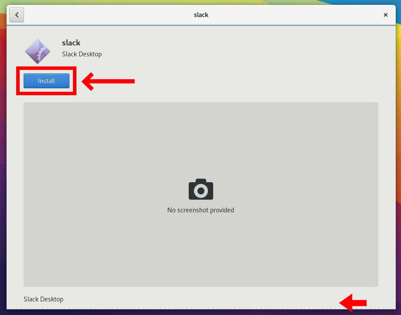Click 'Slack Desktop' subtitle under app name
This screenshot has width=401, height=315.
(x=82, y=54)
